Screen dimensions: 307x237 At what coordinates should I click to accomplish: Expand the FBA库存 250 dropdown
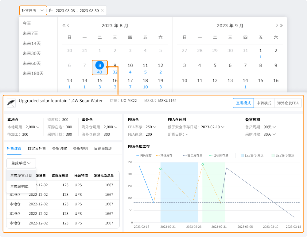[155, 127]
